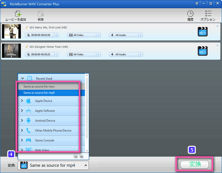Choose Same as source for mp4 preset

tap(51, 93)
